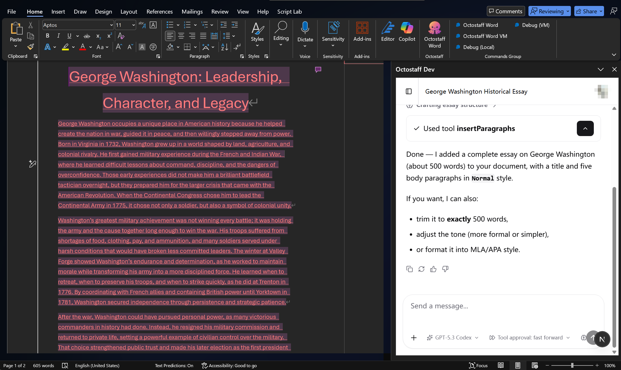Switch to Read Mode in status bar
This screenshot has width=621, height=370.
coord(500,365)
